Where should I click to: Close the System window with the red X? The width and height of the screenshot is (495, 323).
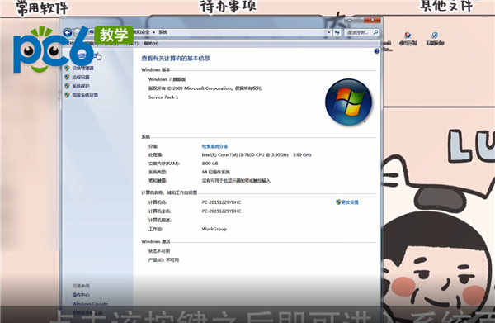[372, 20]
